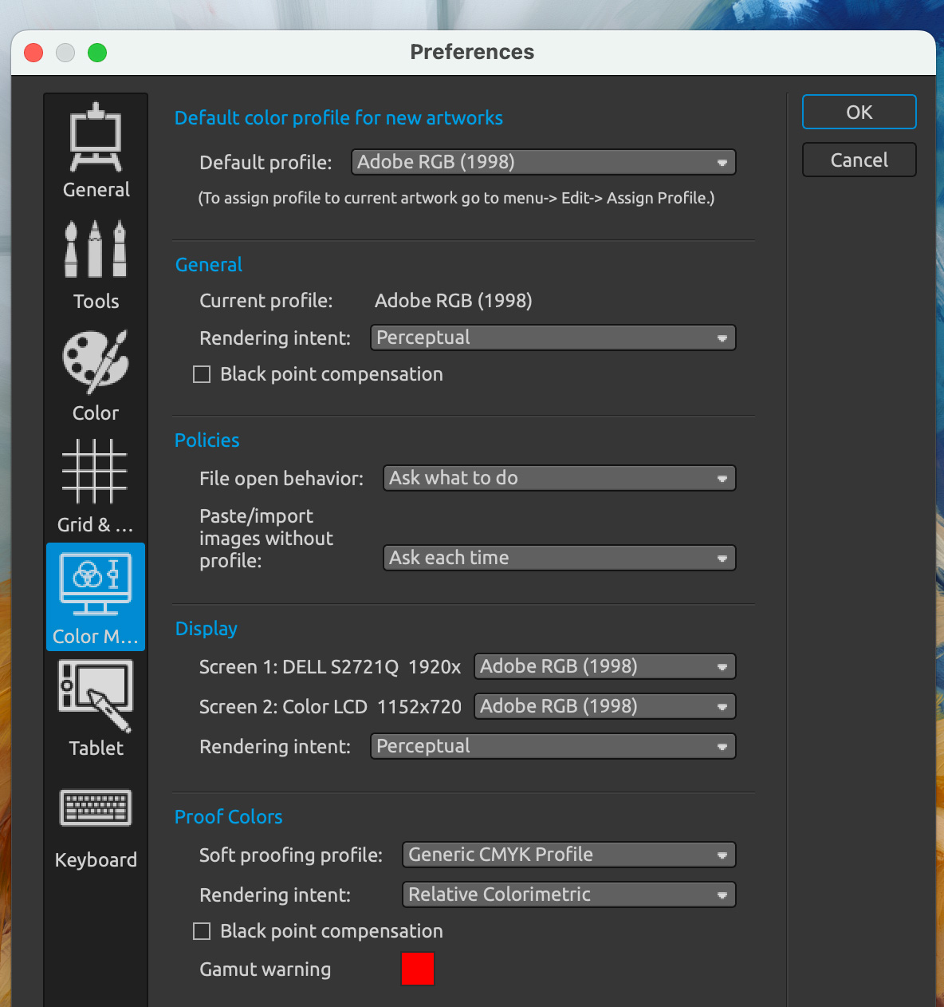Click the Color Management monitor icon
944x1007 pixels.
point(96,585)
